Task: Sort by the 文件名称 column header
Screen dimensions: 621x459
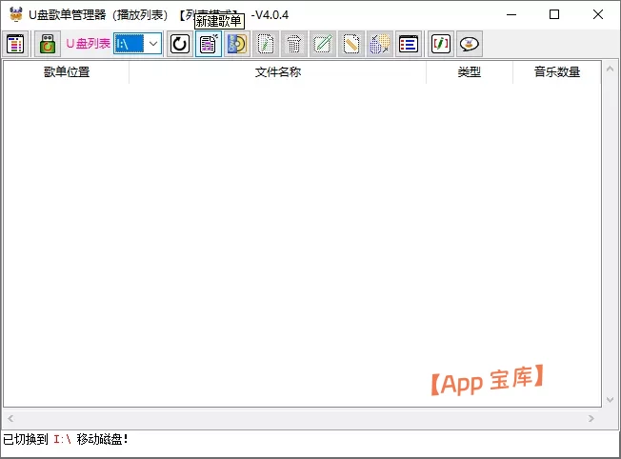Action: click(x=277, y=72)
